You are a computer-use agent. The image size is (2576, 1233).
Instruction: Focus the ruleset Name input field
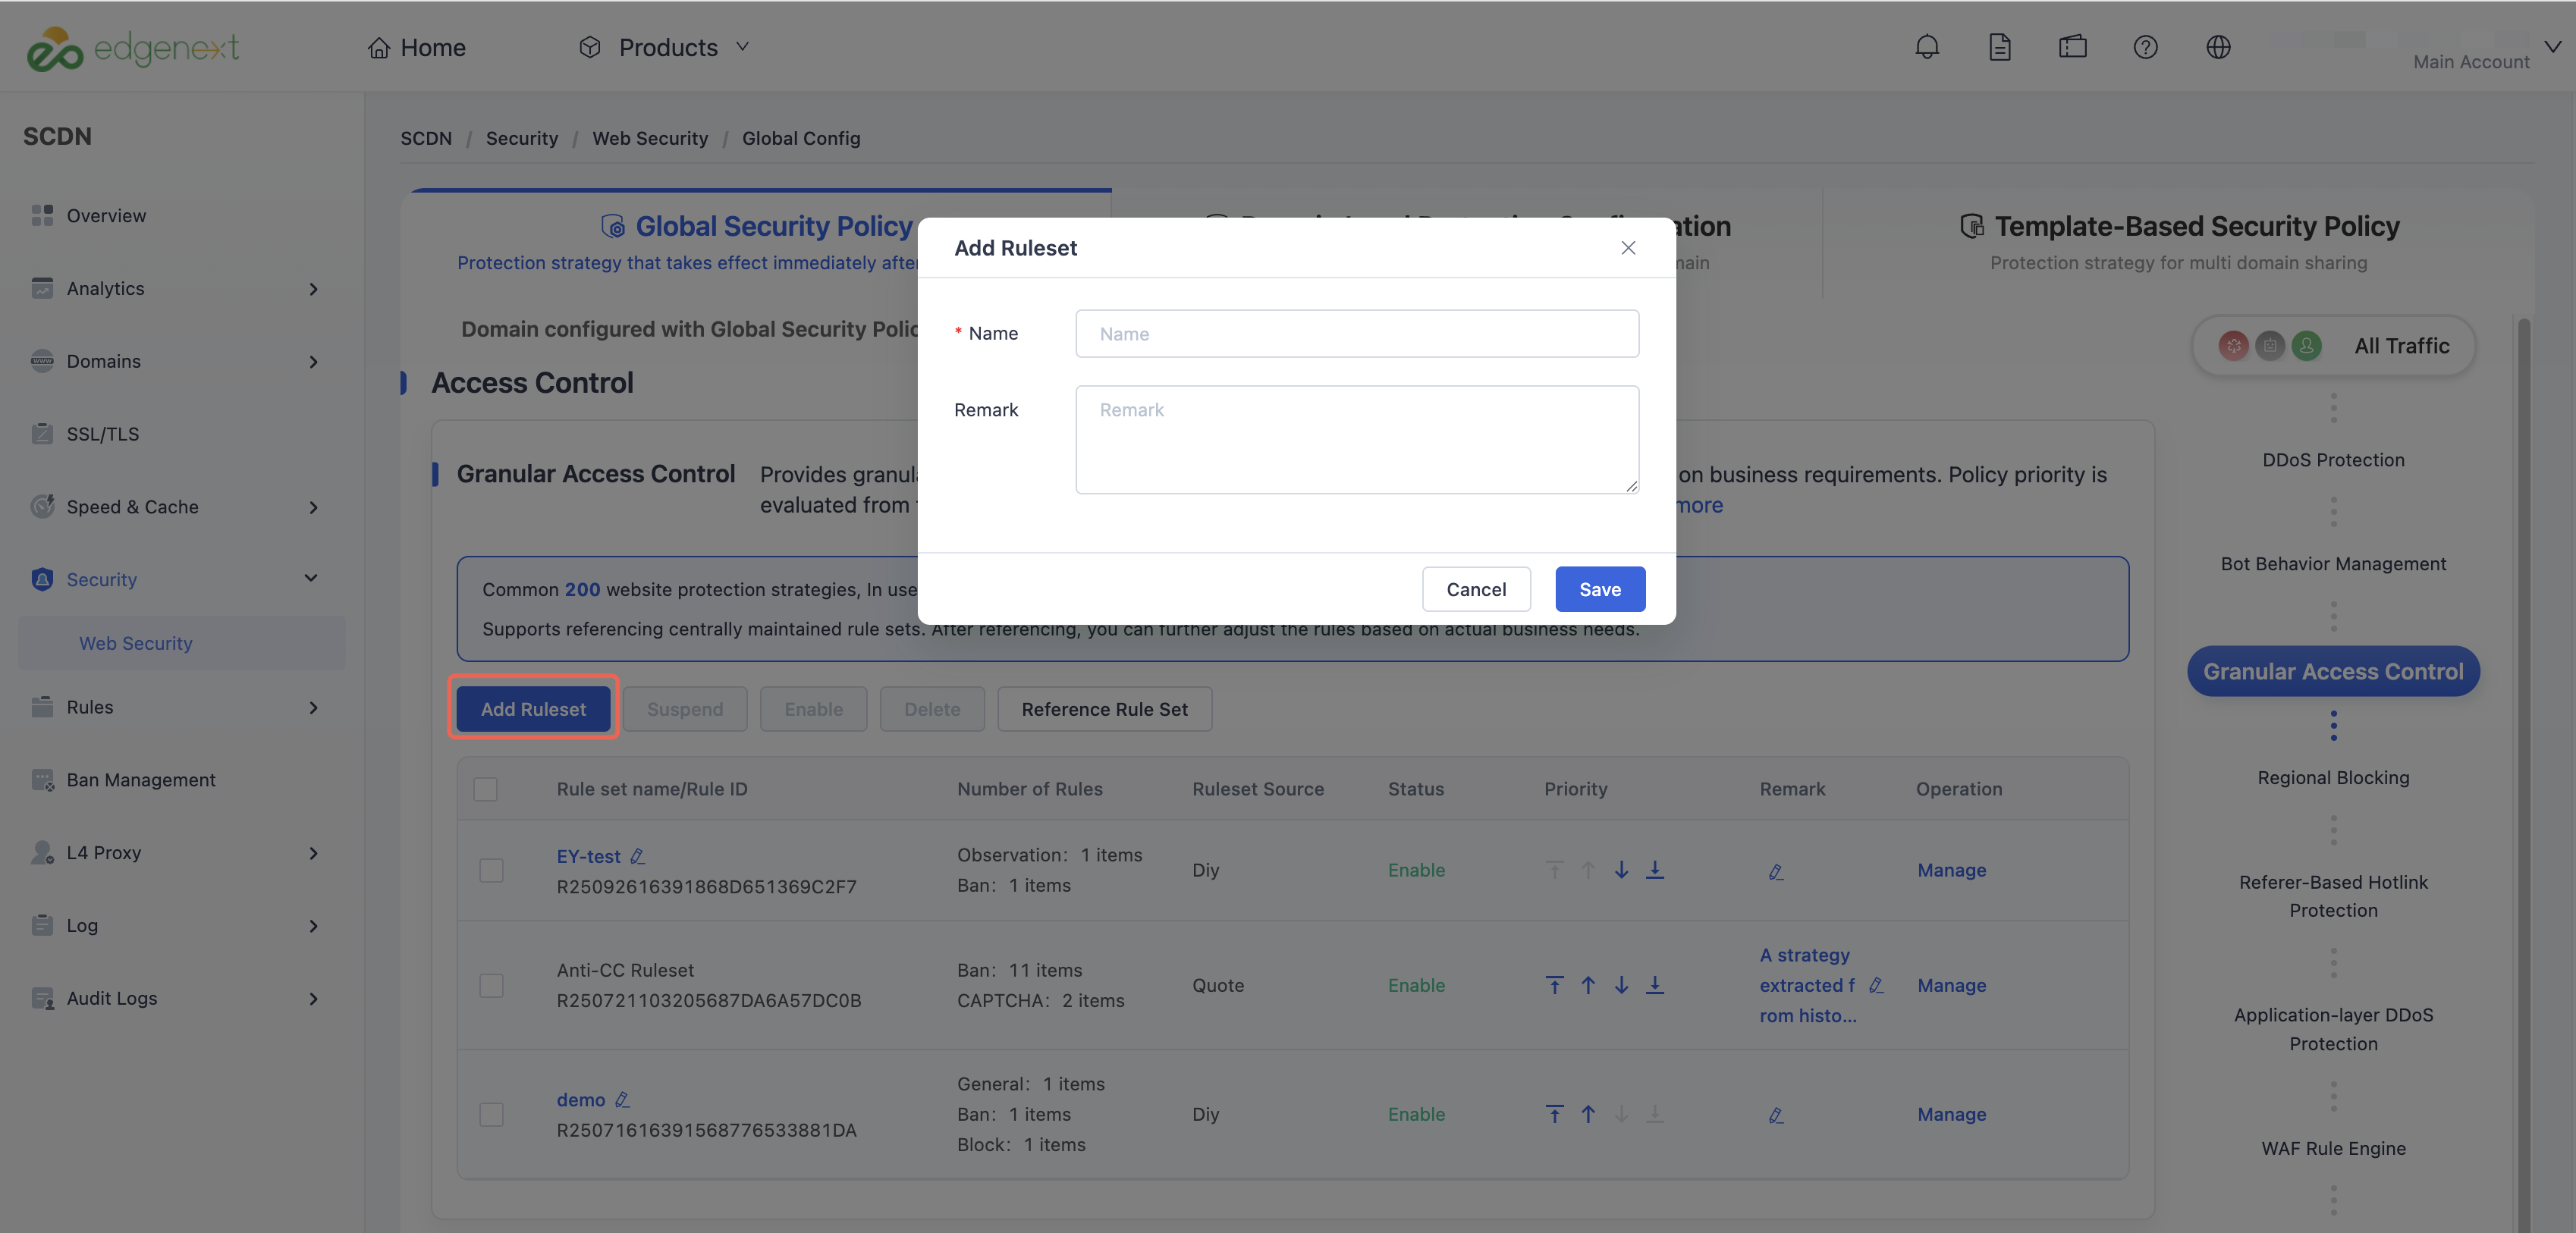click(x=1356, y=333)
